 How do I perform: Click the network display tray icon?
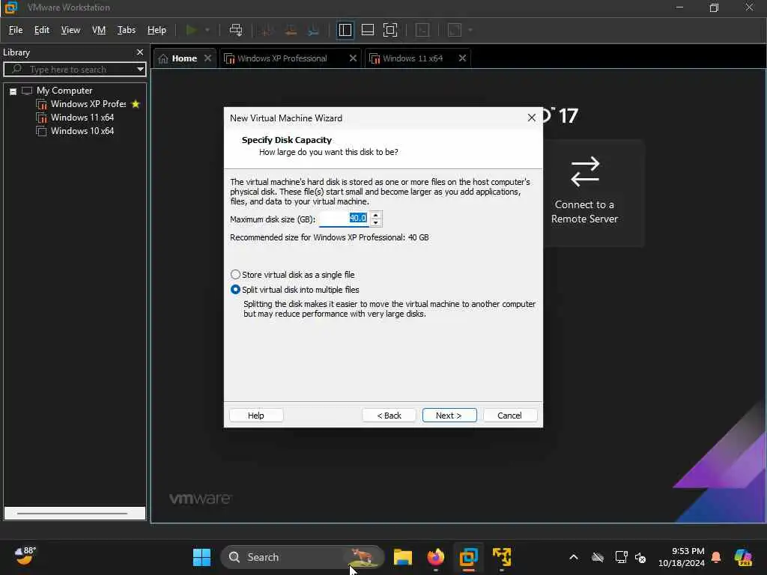coord(621,557)
